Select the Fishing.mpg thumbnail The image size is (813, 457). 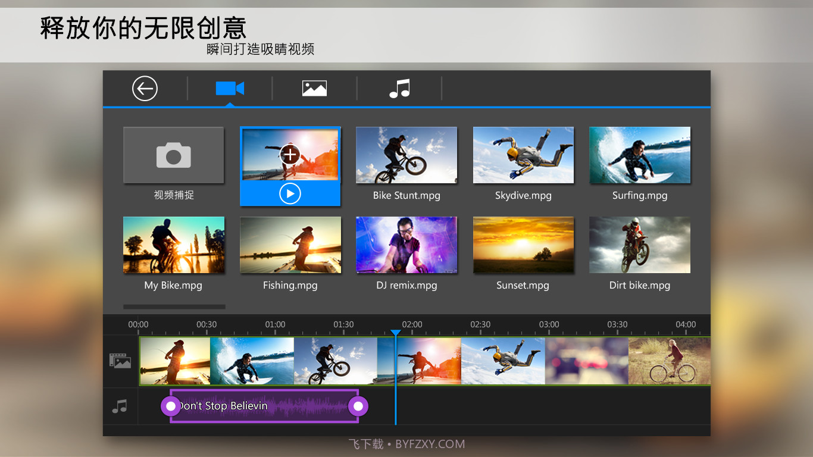point(290,245)
